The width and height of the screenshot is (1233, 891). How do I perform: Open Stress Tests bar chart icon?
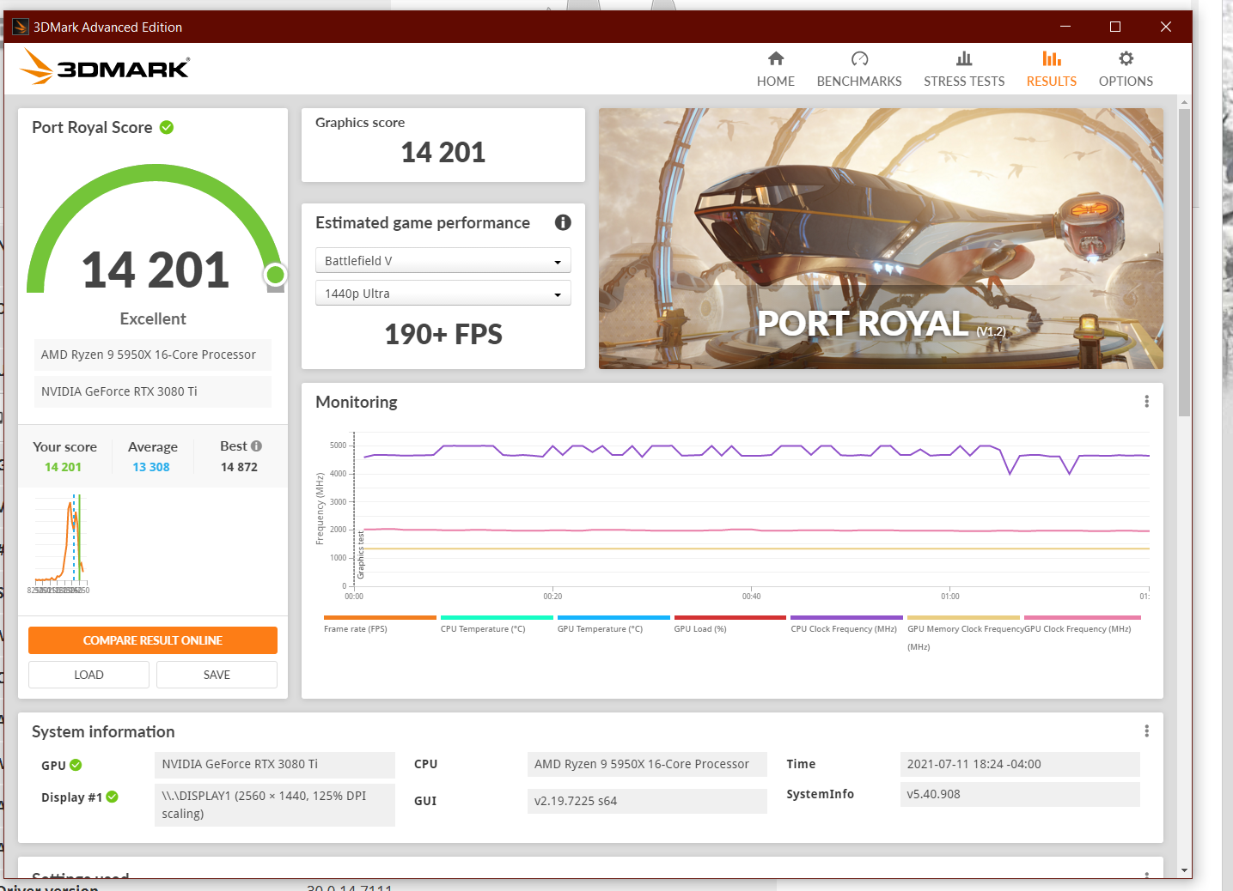click(x=964, y=58)
